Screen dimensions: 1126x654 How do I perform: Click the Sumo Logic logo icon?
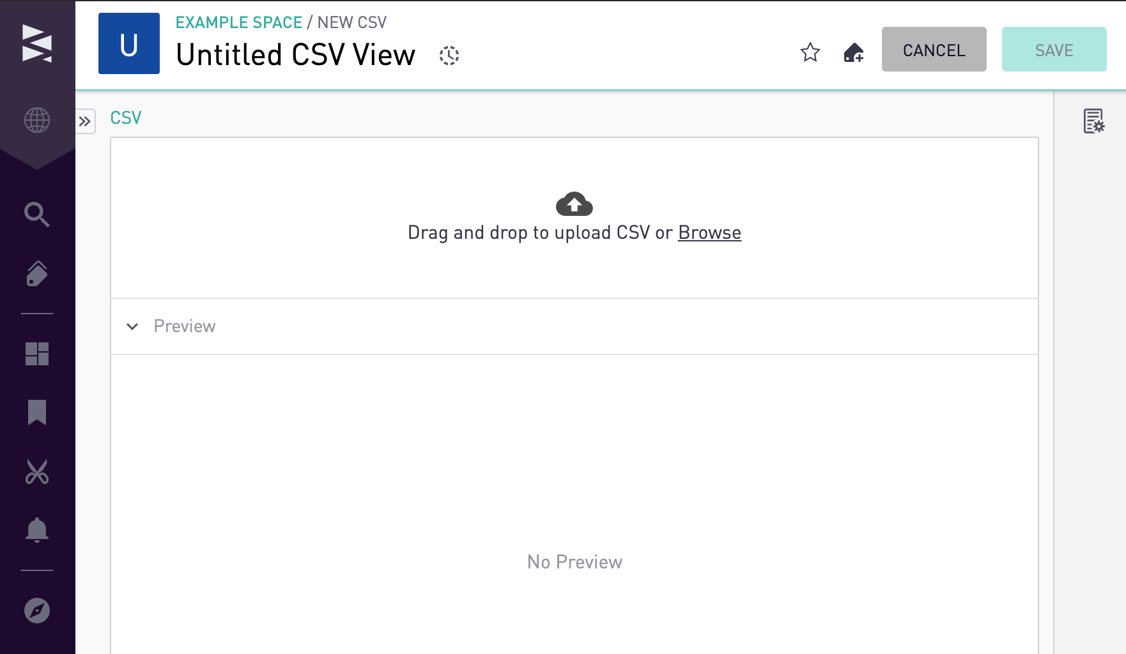click(37, 43)
